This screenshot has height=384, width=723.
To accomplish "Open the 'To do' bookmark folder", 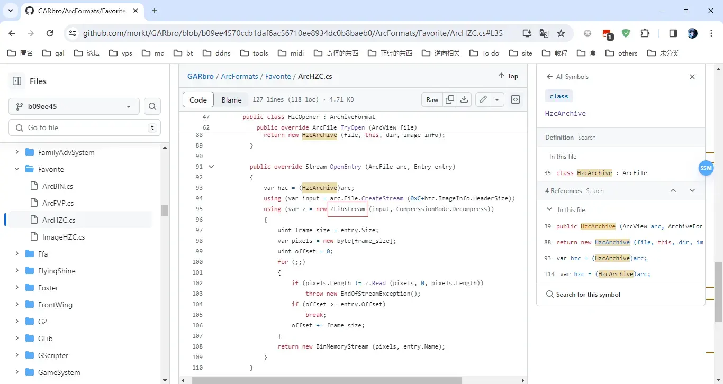I will pyautogui.click(x=484, y=53).
